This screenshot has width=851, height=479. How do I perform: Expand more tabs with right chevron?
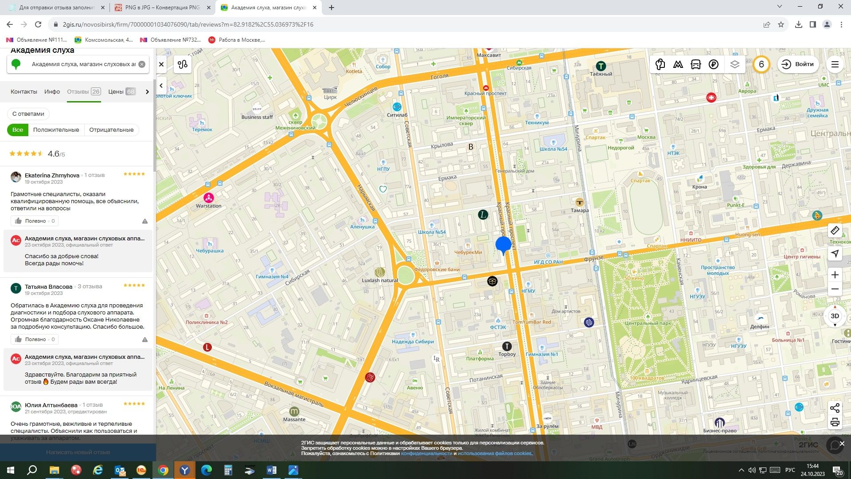147,92
